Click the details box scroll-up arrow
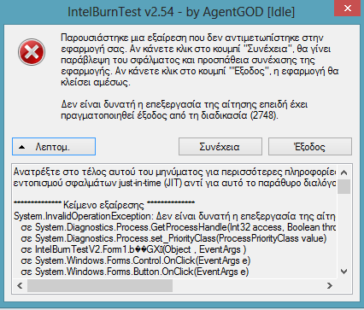The image size is (364, 310). tap(343, 173)
